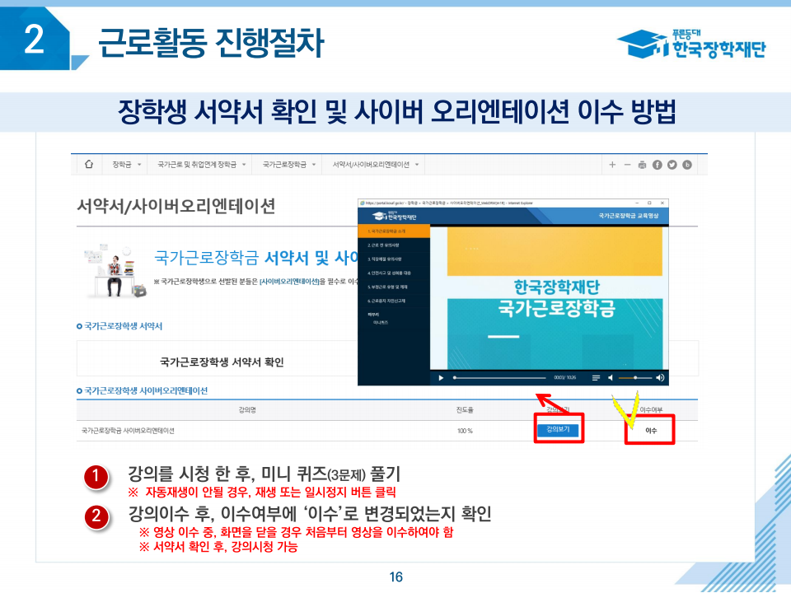Image resolution: width=791 pixels, height=593 pixels.
Task: Print the page with printer icon
Action: point(642,165)
